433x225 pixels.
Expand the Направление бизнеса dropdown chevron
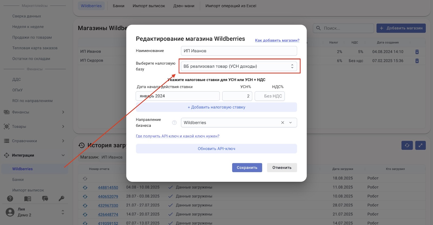point(290,122)
